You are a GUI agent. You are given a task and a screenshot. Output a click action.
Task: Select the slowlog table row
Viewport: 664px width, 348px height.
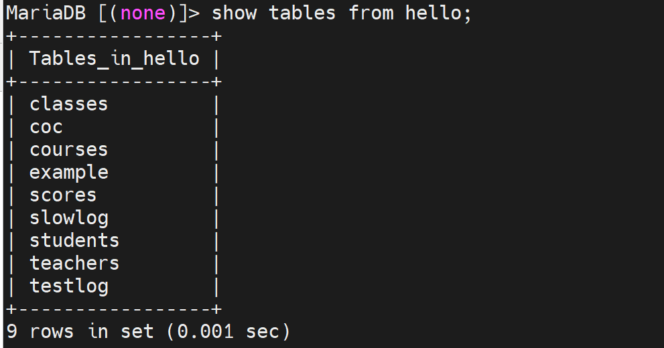[x=68, y=218]
